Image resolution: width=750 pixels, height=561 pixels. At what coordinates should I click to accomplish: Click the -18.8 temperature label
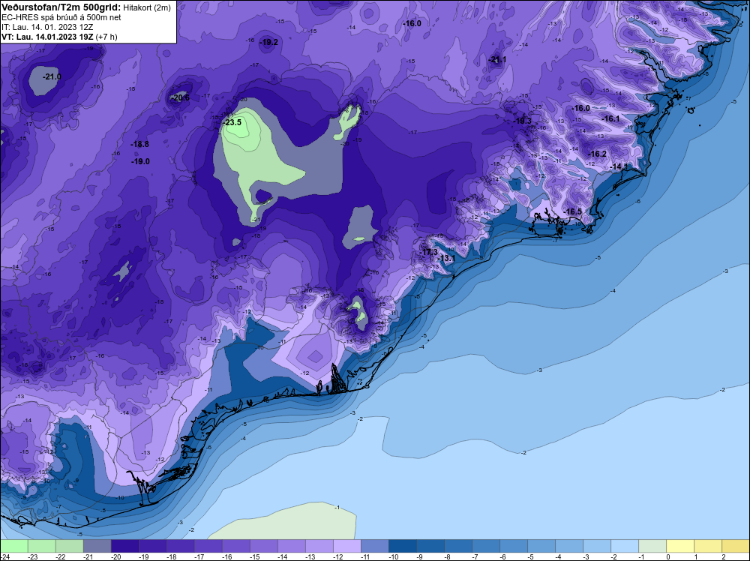pyautogui.click(x=140, y=144)
